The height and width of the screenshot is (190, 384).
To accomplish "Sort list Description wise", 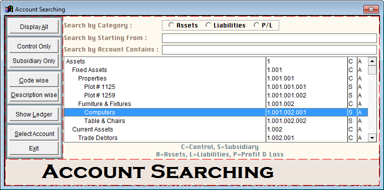I will (x=34, y=95).
